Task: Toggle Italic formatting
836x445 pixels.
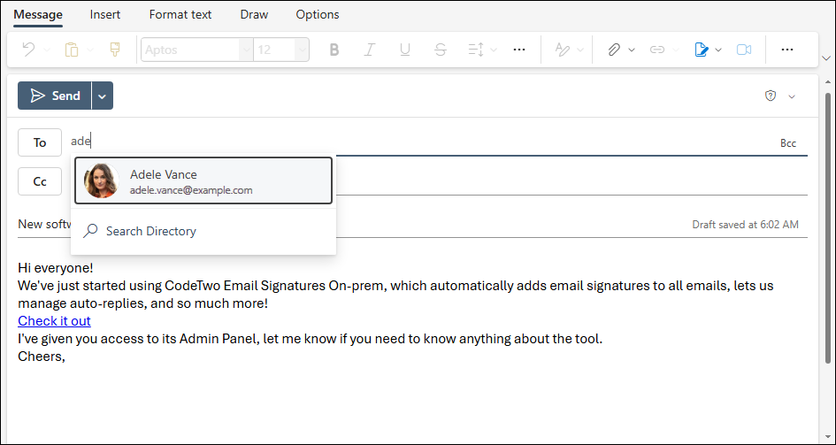Action: pyautogui.click(x=369, y=50)
